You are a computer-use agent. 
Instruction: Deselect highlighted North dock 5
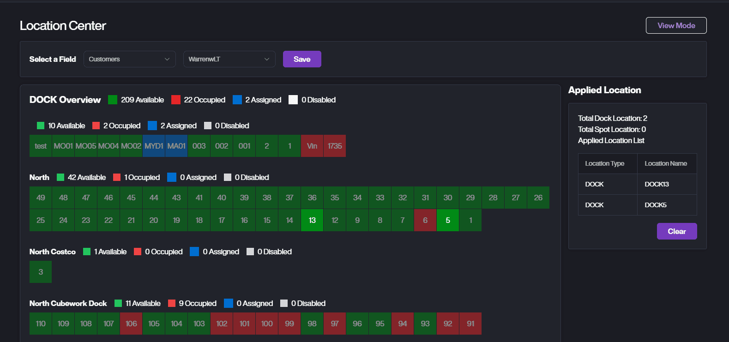[x=448, y=220]
